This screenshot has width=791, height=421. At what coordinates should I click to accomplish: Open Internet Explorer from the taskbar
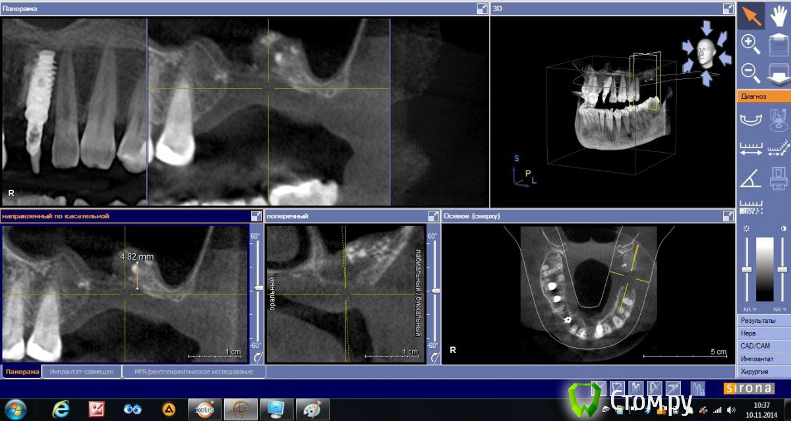tap(61, 409)
